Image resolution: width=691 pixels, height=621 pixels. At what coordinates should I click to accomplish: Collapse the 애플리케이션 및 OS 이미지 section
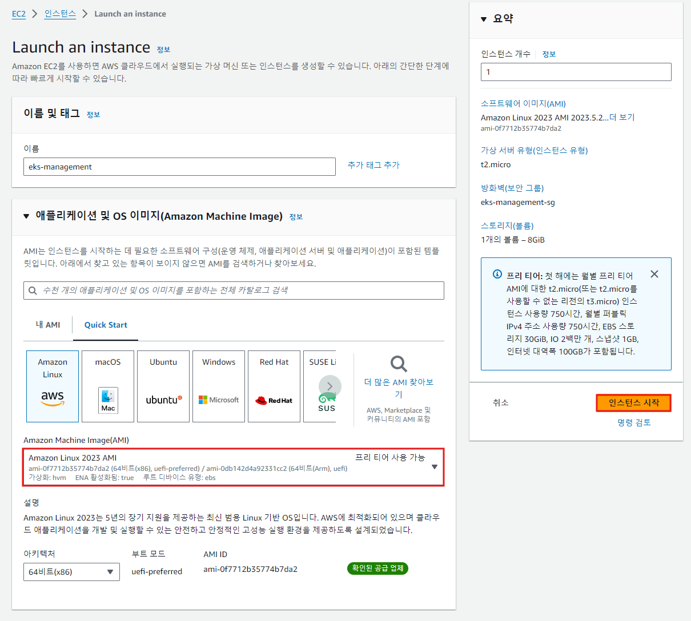pos(26,216)
